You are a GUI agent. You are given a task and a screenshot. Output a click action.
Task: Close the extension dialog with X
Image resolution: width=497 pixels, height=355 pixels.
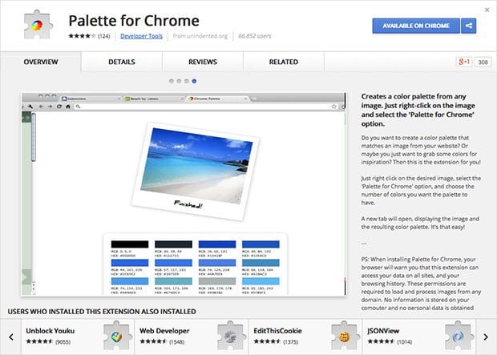[487, 10]
